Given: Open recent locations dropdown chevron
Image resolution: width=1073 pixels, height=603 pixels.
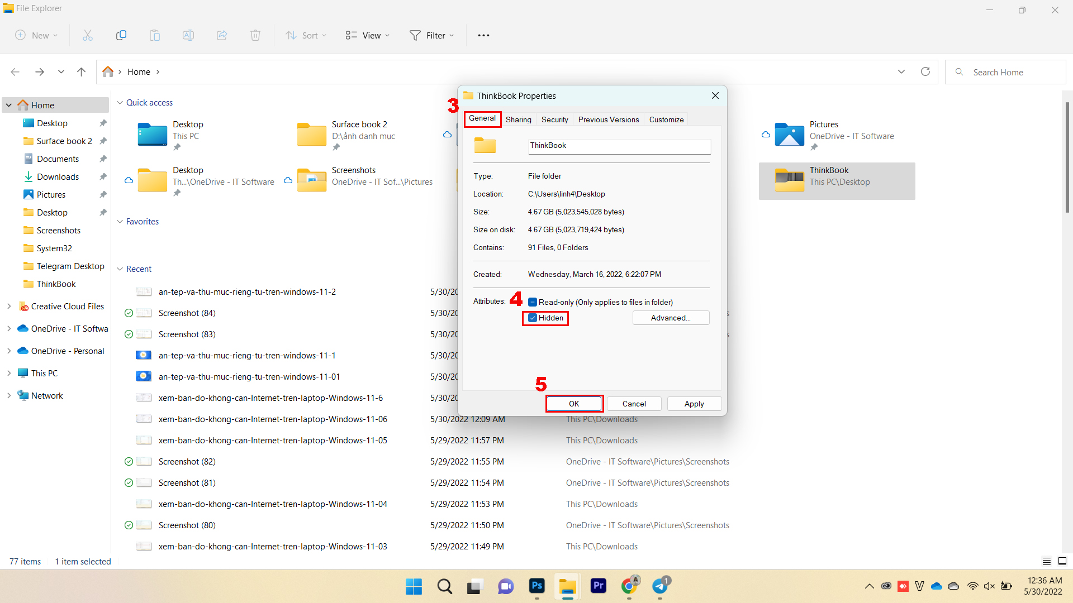Looking at the screenshot, I should coord(61,72).
